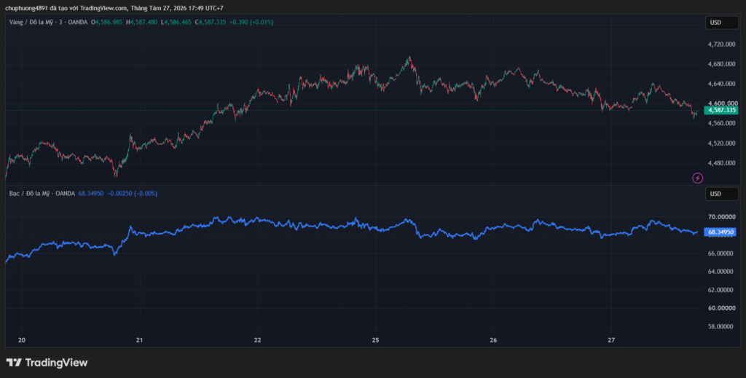Click the 64.00000 silver axis label

pos(721,272)
